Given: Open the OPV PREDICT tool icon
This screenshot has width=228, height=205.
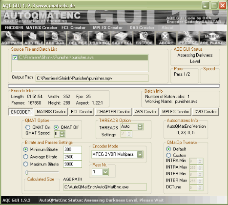Looking at the screenshot, I should pyautogui.click(x=188, y=39).
